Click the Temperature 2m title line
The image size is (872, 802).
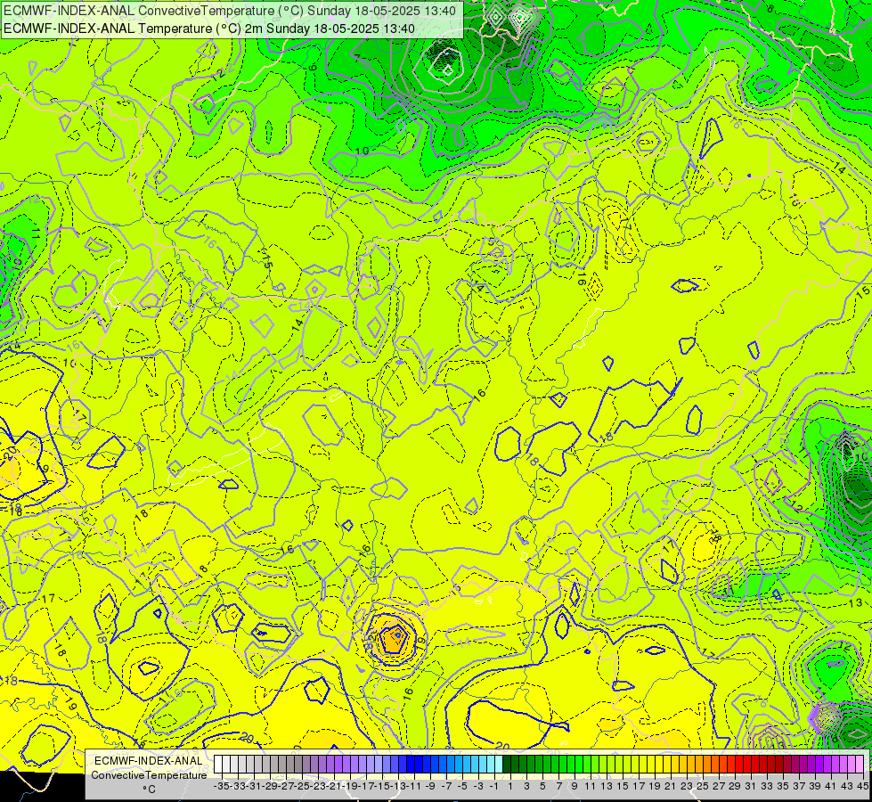209,29
